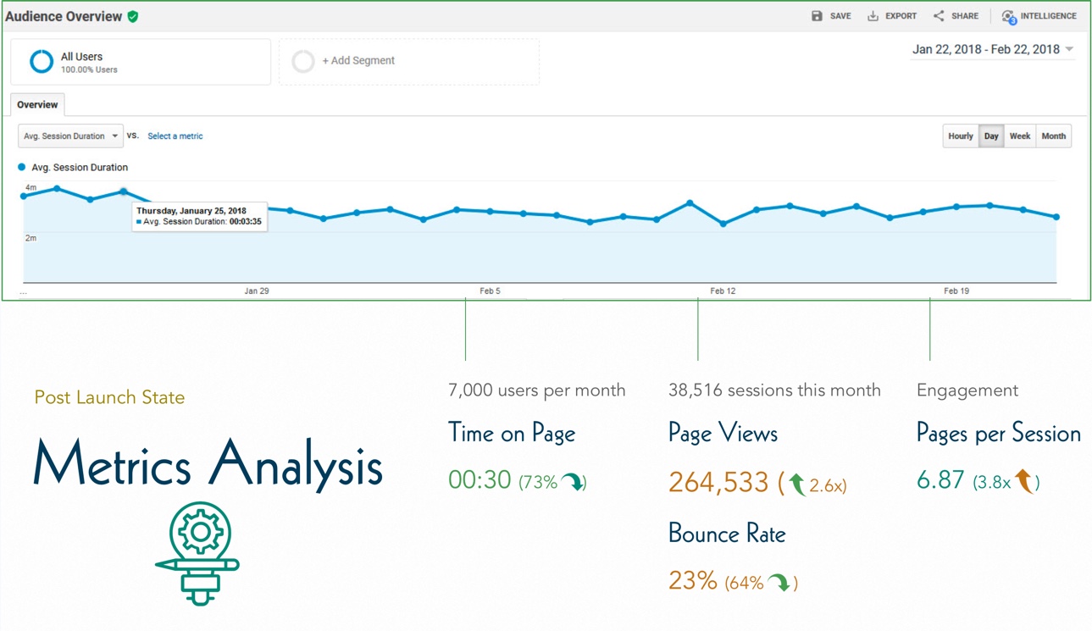Select the Overview tab
1092x631 pixels.
click(x=37, y=105)
